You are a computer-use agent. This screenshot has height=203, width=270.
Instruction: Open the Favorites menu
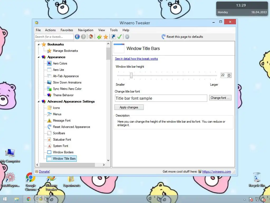67,30
